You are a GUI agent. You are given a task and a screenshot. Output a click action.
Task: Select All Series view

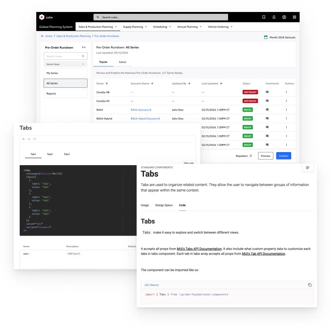coord(65,83)
